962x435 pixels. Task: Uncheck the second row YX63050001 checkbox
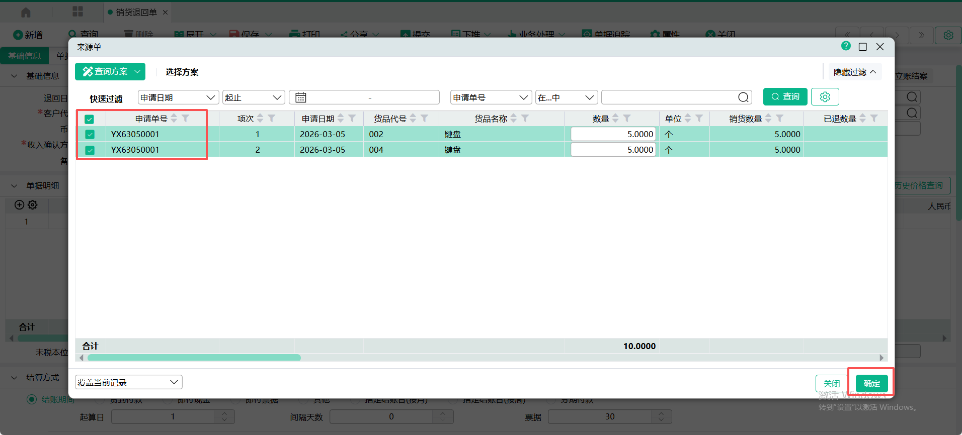90,150
